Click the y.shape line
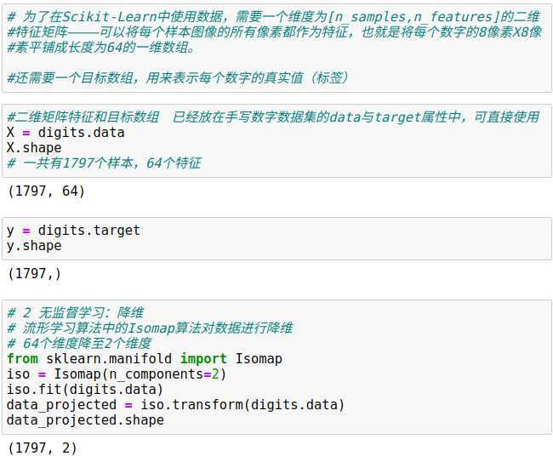 (x=34, y=245)
